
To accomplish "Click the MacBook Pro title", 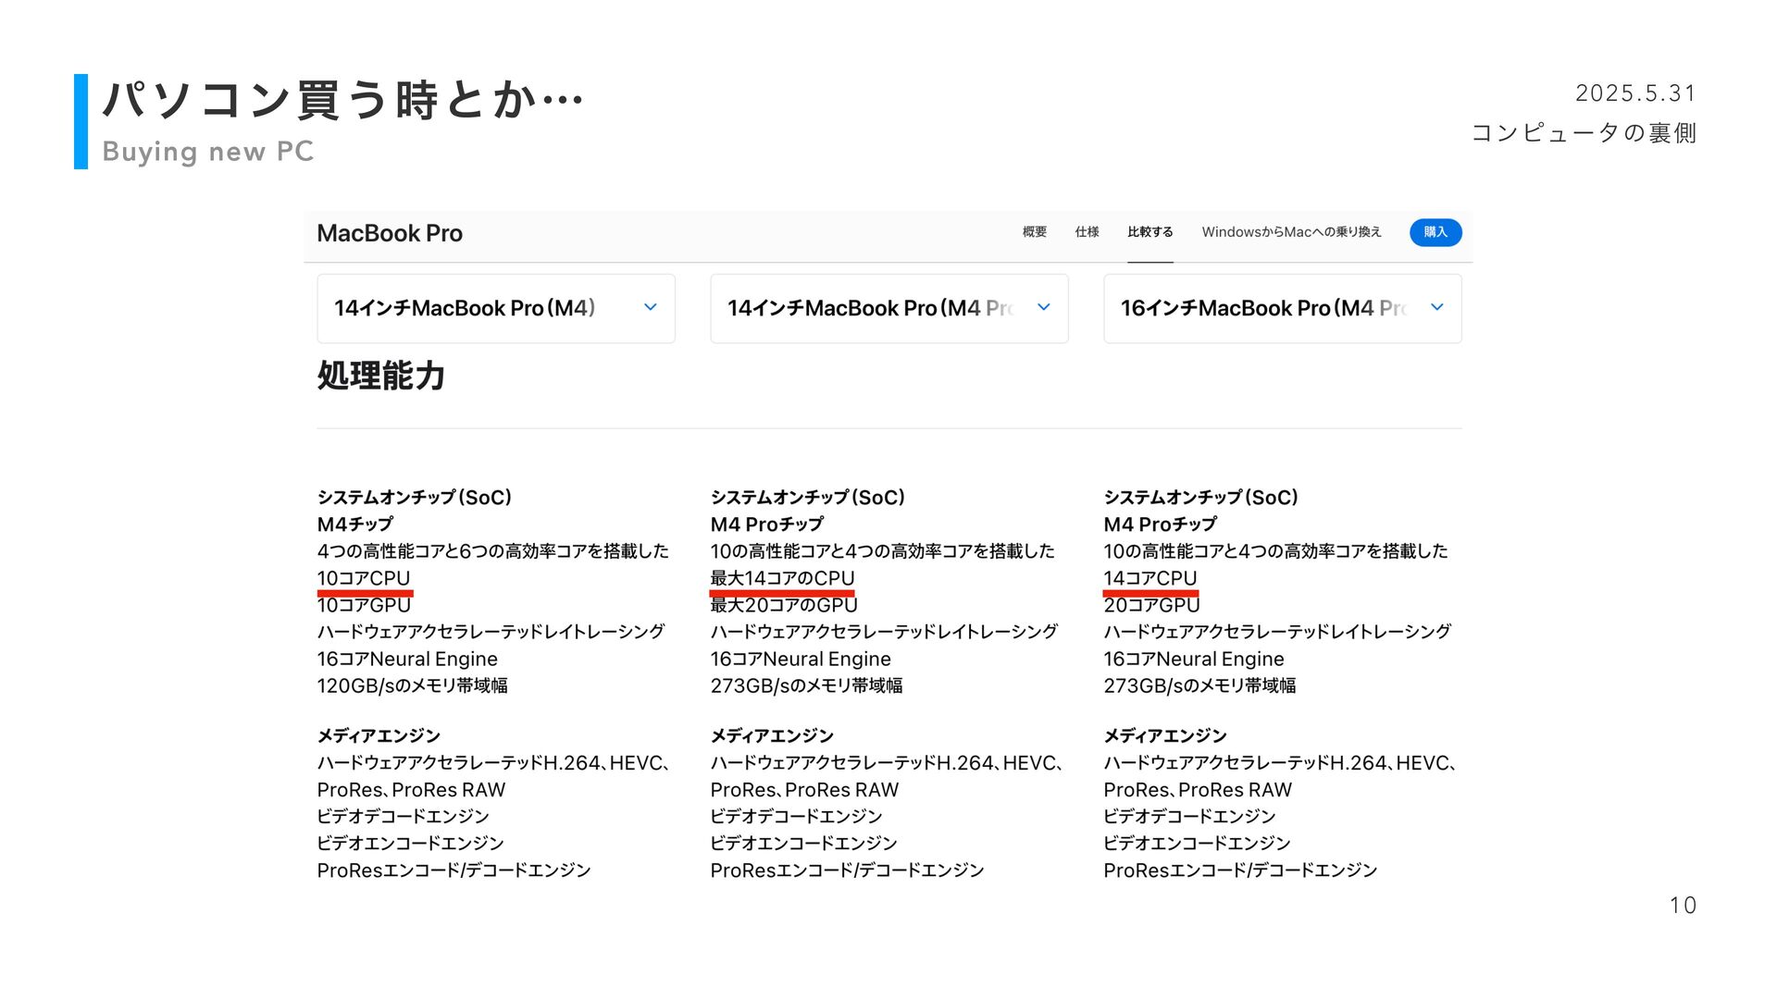I will [390, 233].
